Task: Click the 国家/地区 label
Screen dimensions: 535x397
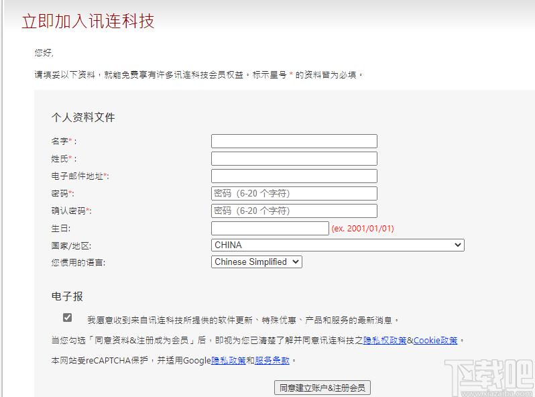Action: pos(71,245)
